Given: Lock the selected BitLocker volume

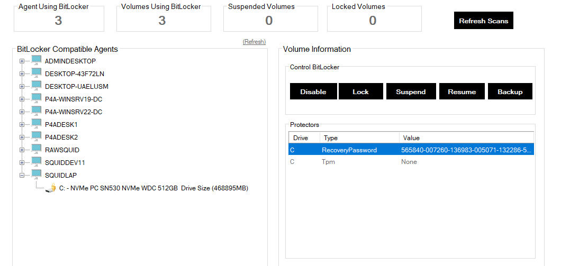Looking at the screenshot, I should click(x=360, y=91).
